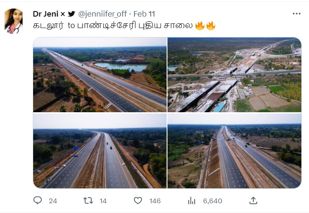Click the share upload icon
Screen dimensions: 309x213
coord(253,201)
